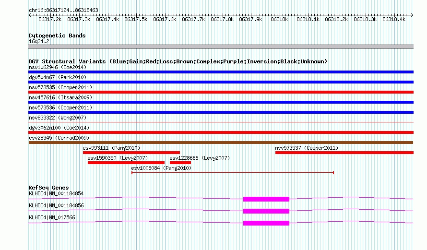Click the esv1006084 (Pang2010) variant label
Viewport: 427px width, 250px height.
(161, 168)
